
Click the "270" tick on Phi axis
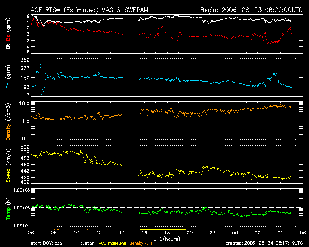click(x=25, y=68)
